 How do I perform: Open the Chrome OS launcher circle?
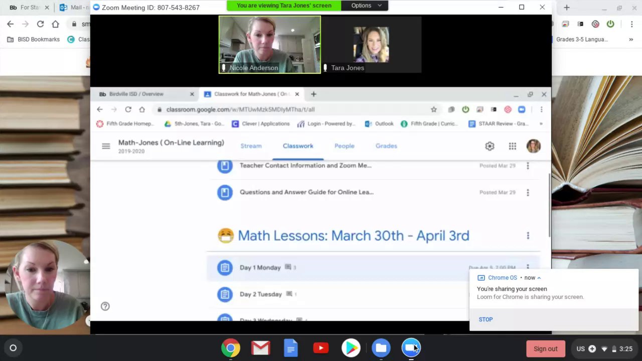click(13, 348)
